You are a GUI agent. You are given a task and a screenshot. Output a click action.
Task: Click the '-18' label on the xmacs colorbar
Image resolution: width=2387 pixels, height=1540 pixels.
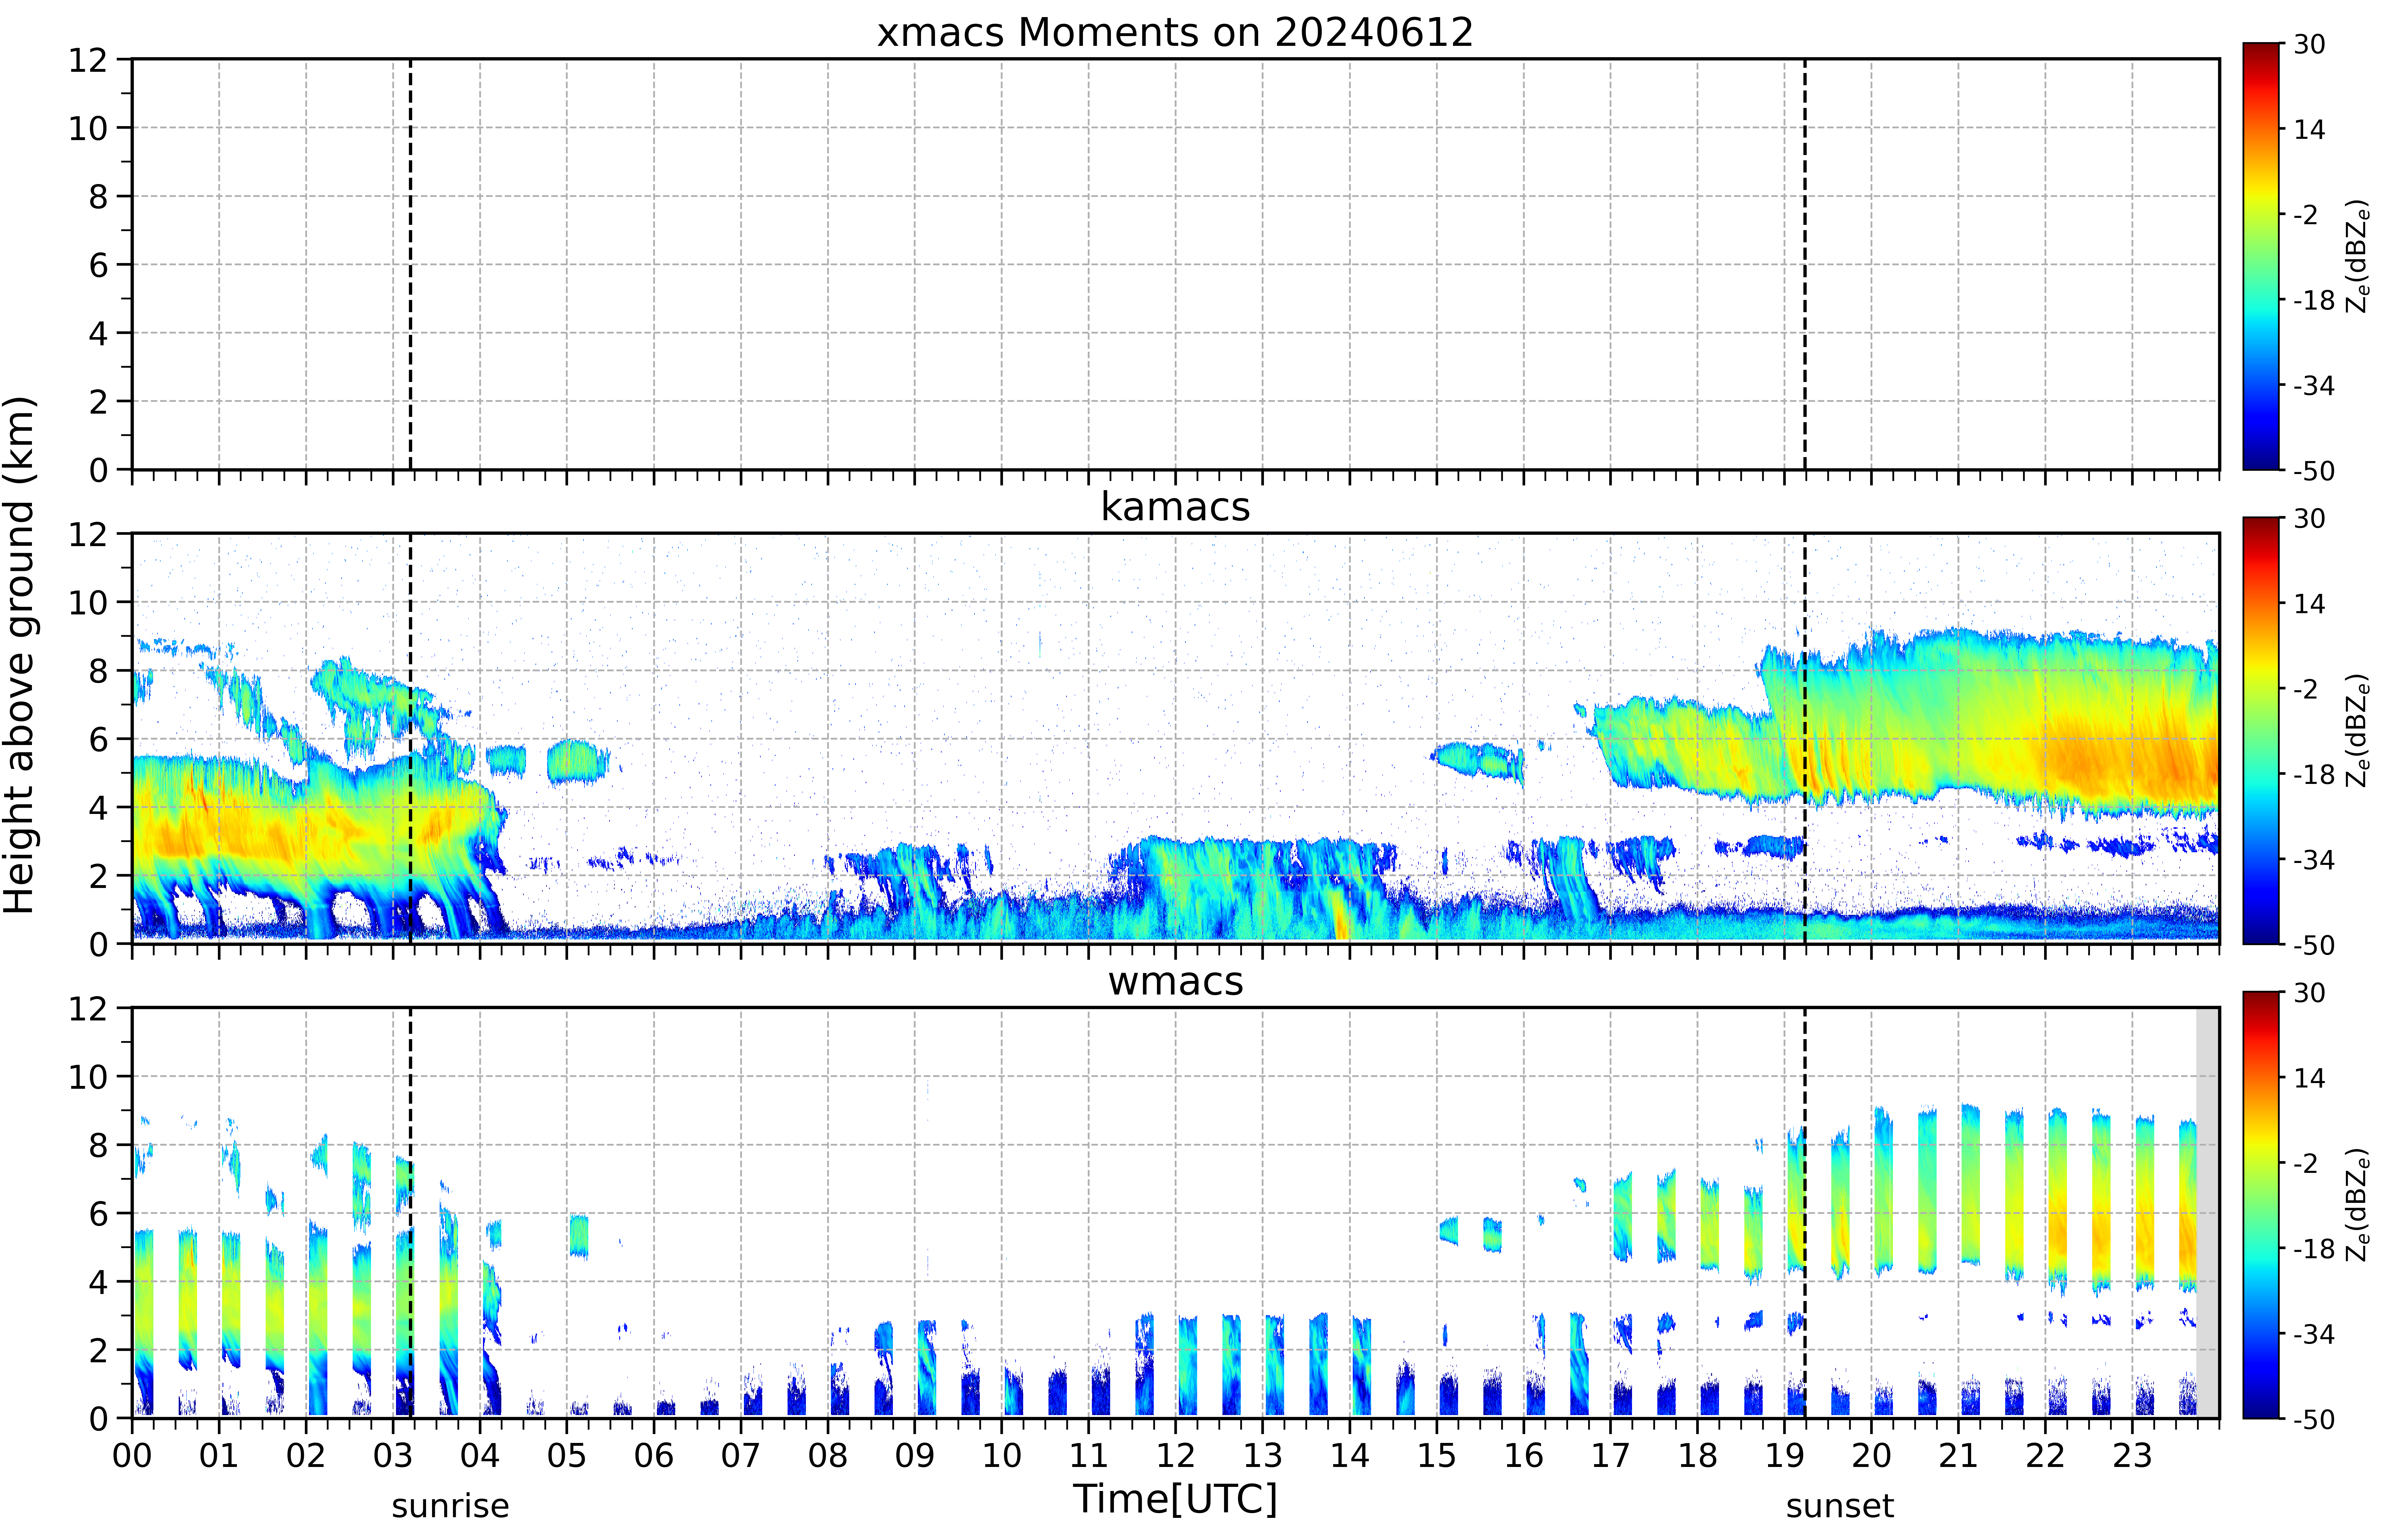point(2314,300)
